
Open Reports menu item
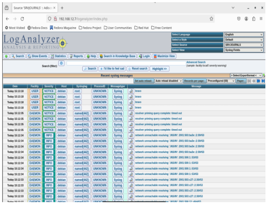click(x=76, y=56)
